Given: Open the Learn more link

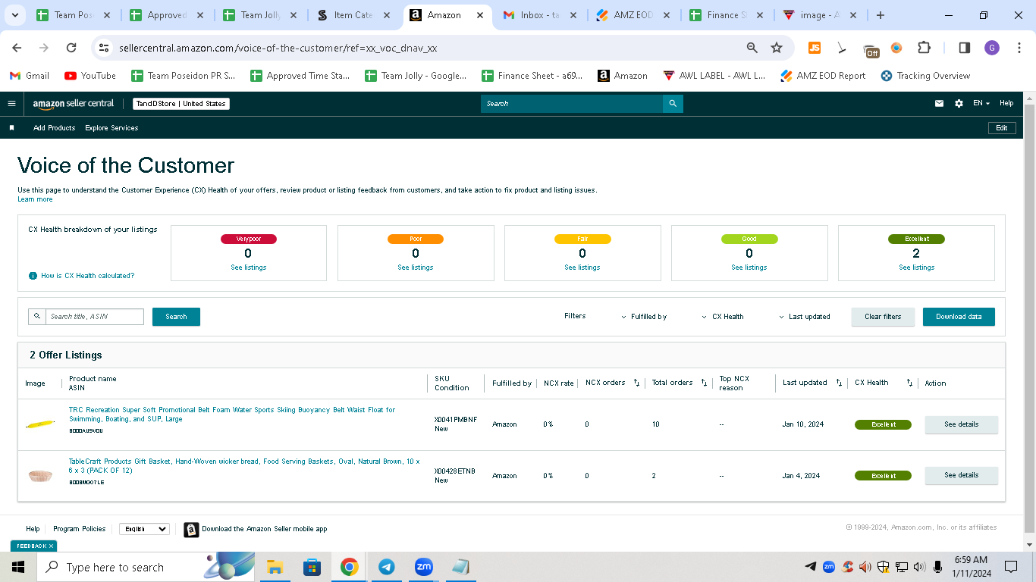Looking at the screenshot, I should (x=35, y=199).
